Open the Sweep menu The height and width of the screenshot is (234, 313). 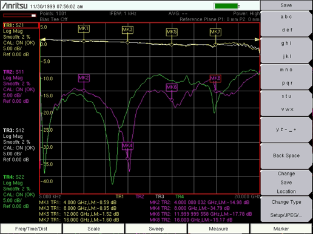pyautogui.click(x=156, y=229)
